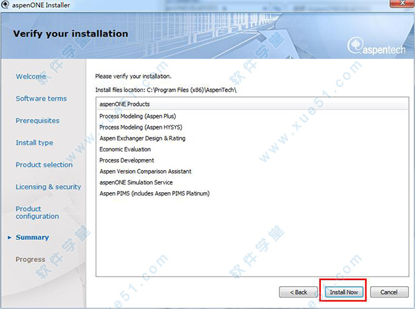Select the Aspen PIMS Platinum row
Viewport: 415px width, 309px height.
pyautogui.click(x=252, y=194)
